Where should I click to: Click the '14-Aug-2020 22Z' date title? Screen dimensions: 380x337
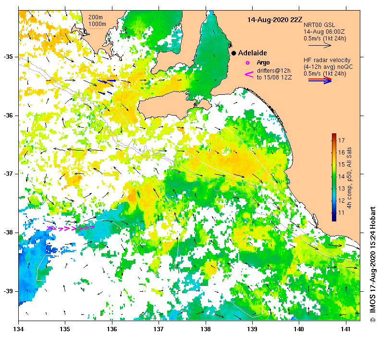click(x=275, y=20)
